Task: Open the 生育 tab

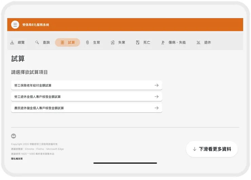Action: 93,42
